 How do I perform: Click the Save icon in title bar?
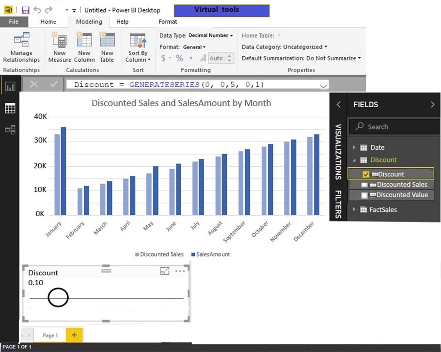coord(26,10)
